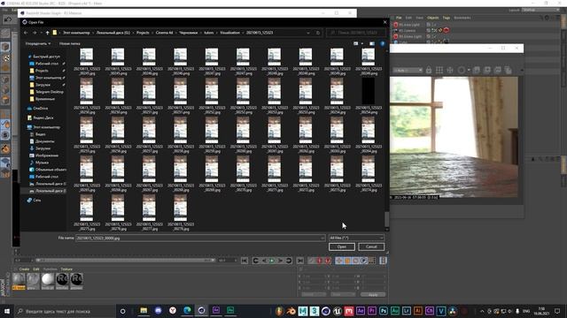Viewport: 567px width, 318px height.
Task: Open Premiere Pro from the taskbar
Action: (x=372, y=311)
